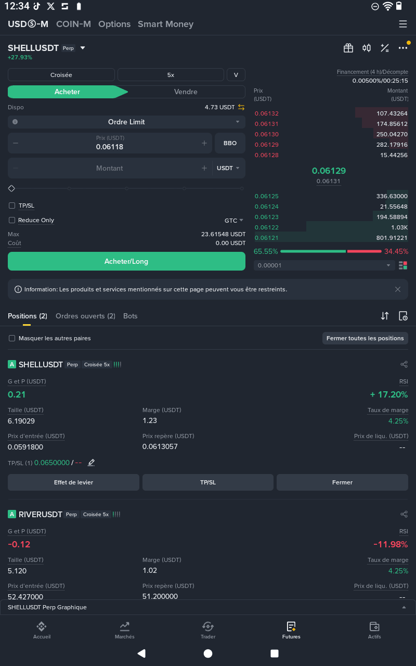The image size is (416, 666).
Task: Dismiss the information banner
Action: [x=398, y=289]
